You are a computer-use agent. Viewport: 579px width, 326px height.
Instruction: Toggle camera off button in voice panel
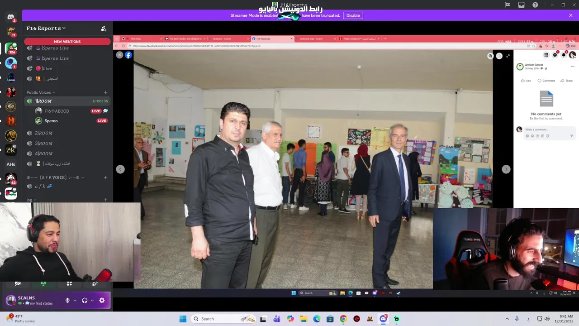18,283
